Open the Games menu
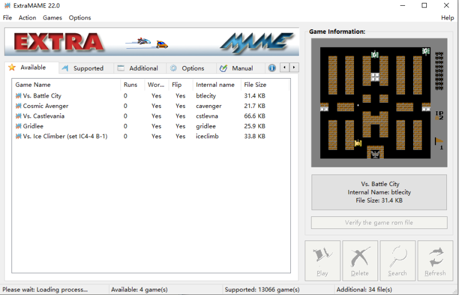 point(52,18)
